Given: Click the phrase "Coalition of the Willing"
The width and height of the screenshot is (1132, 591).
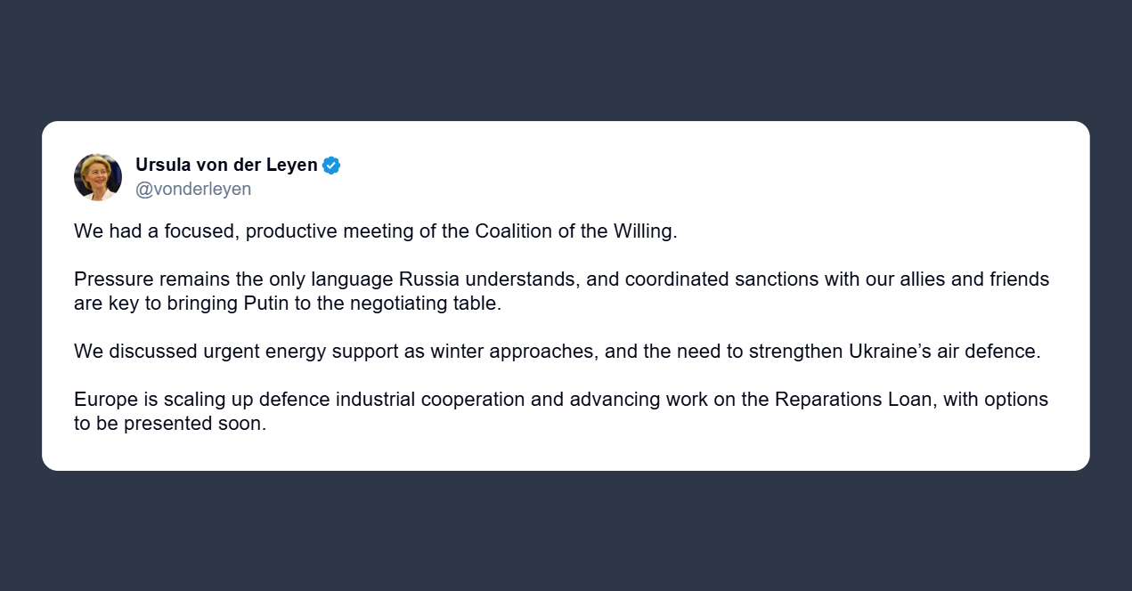Looking at the screenshot, I should point(575,231).
